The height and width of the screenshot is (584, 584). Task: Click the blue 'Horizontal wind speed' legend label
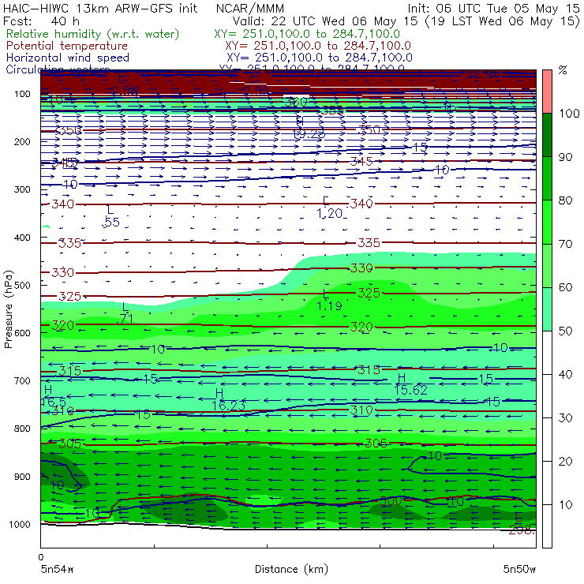pos(68,58)
